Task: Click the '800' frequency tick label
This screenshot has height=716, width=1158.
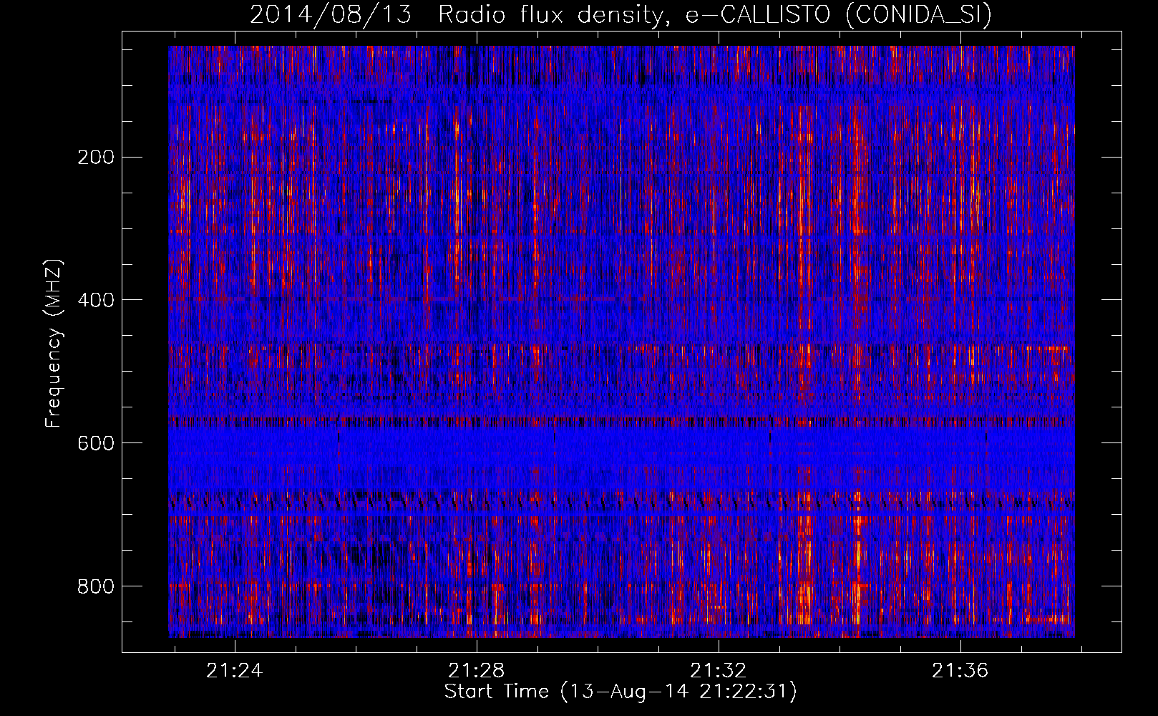Action: click(x=95, y=586)
